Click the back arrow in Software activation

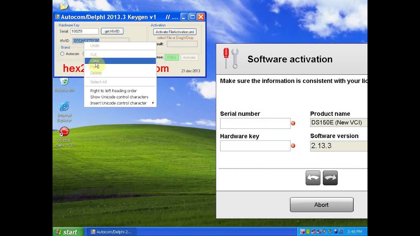point(313,178)
